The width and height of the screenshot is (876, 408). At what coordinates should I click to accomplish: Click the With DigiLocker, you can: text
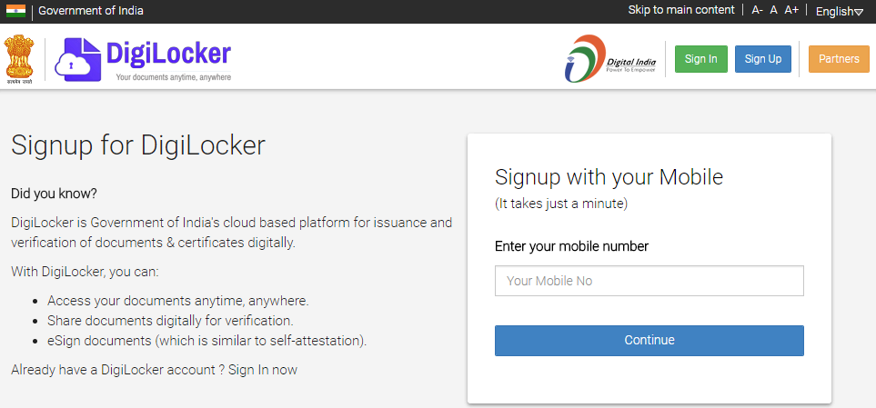pos(85,273)
